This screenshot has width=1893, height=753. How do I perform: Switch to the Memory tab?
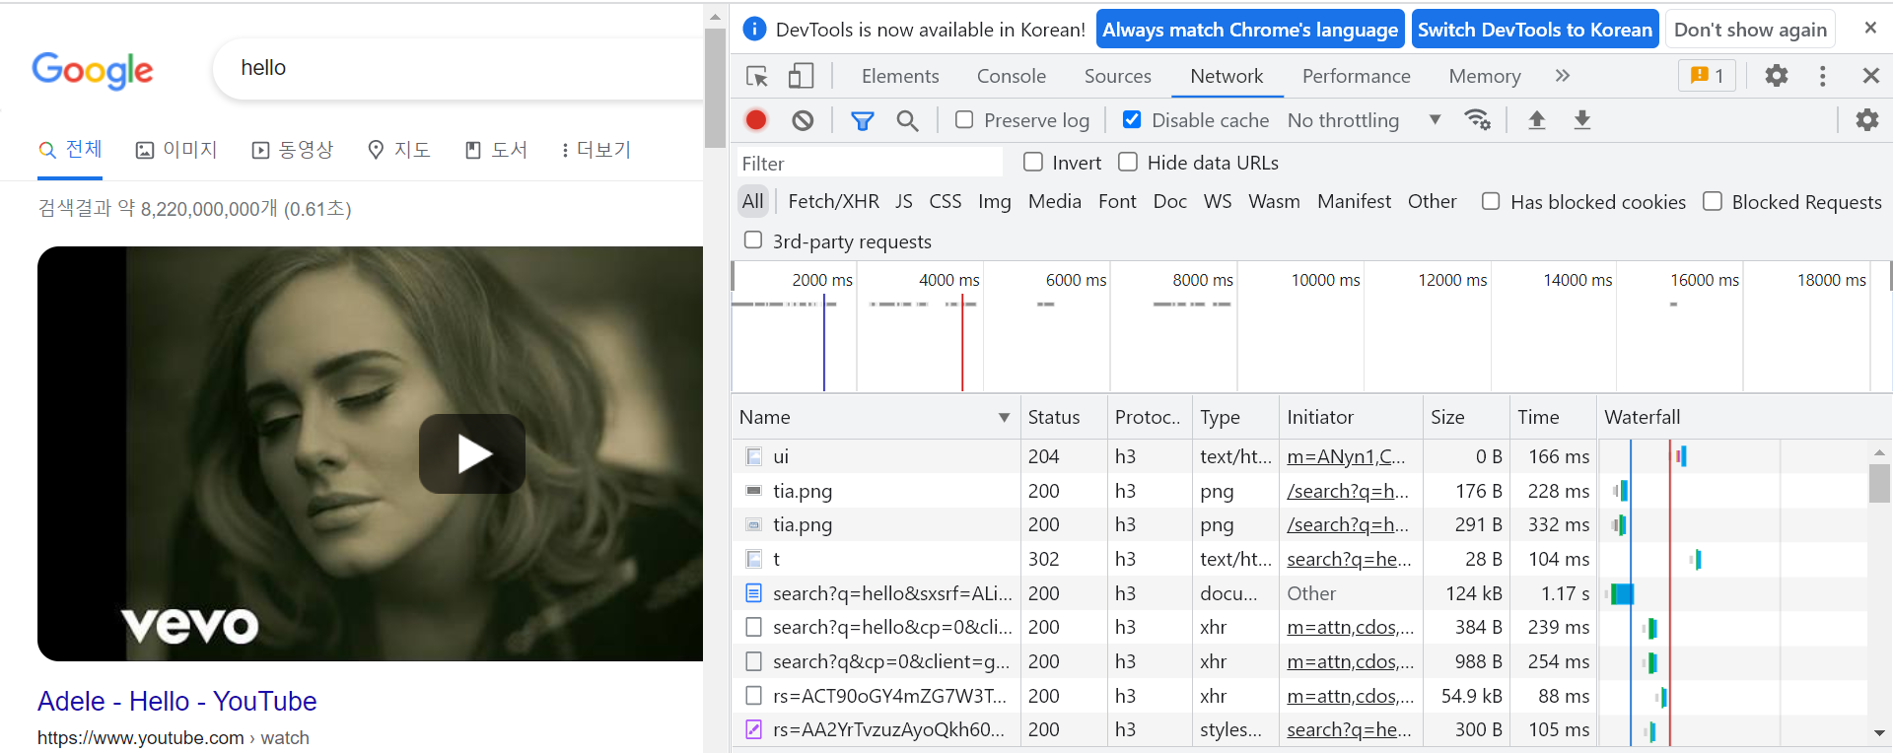(x=1485, y=76)
